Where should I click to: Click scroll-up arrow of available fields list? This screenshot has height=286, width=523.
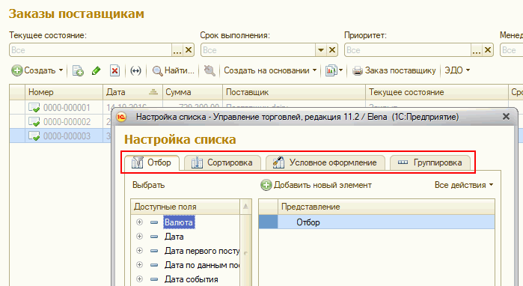pyautogui.click(x=245, y=207)
